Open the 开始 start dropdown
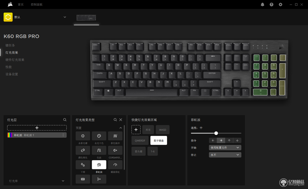 pyautogui.click(x=225, y=147)
